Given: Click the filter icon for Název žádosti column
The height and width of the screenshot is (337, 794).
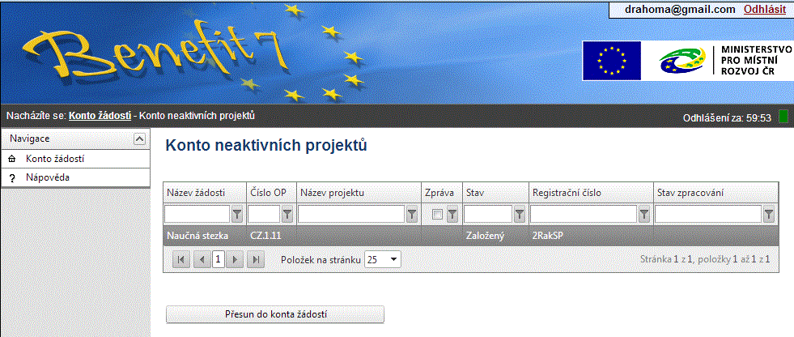Looking at the screenshot, I should [237, 215].
